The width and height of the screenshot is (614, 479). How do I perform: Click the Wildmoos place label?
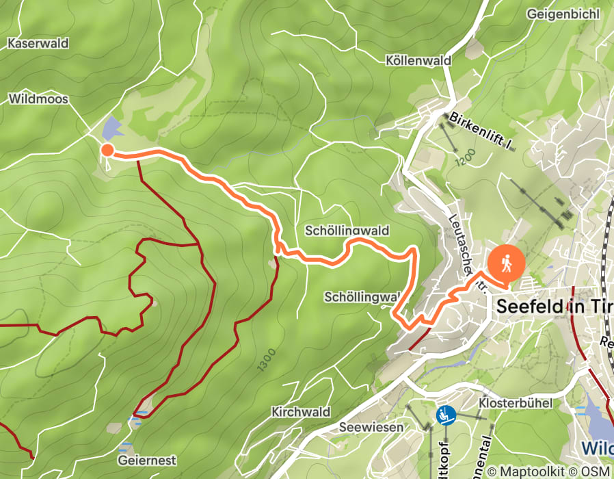38,99
